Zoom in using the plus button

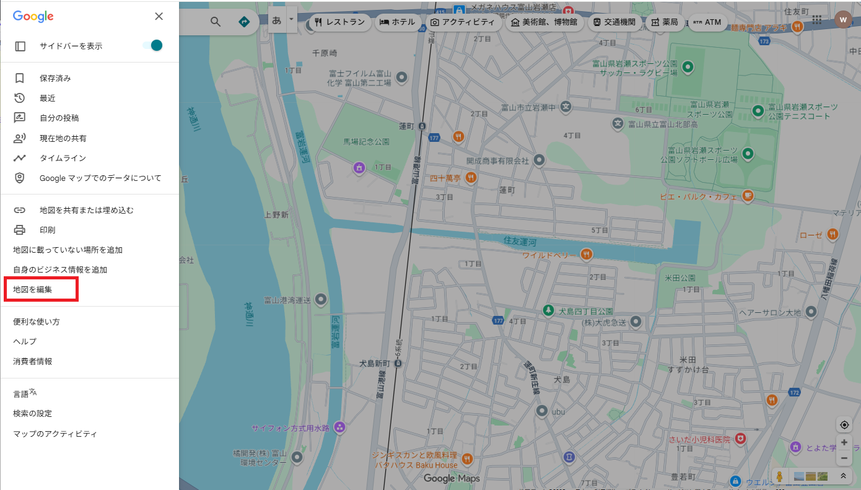click(844, 442)
